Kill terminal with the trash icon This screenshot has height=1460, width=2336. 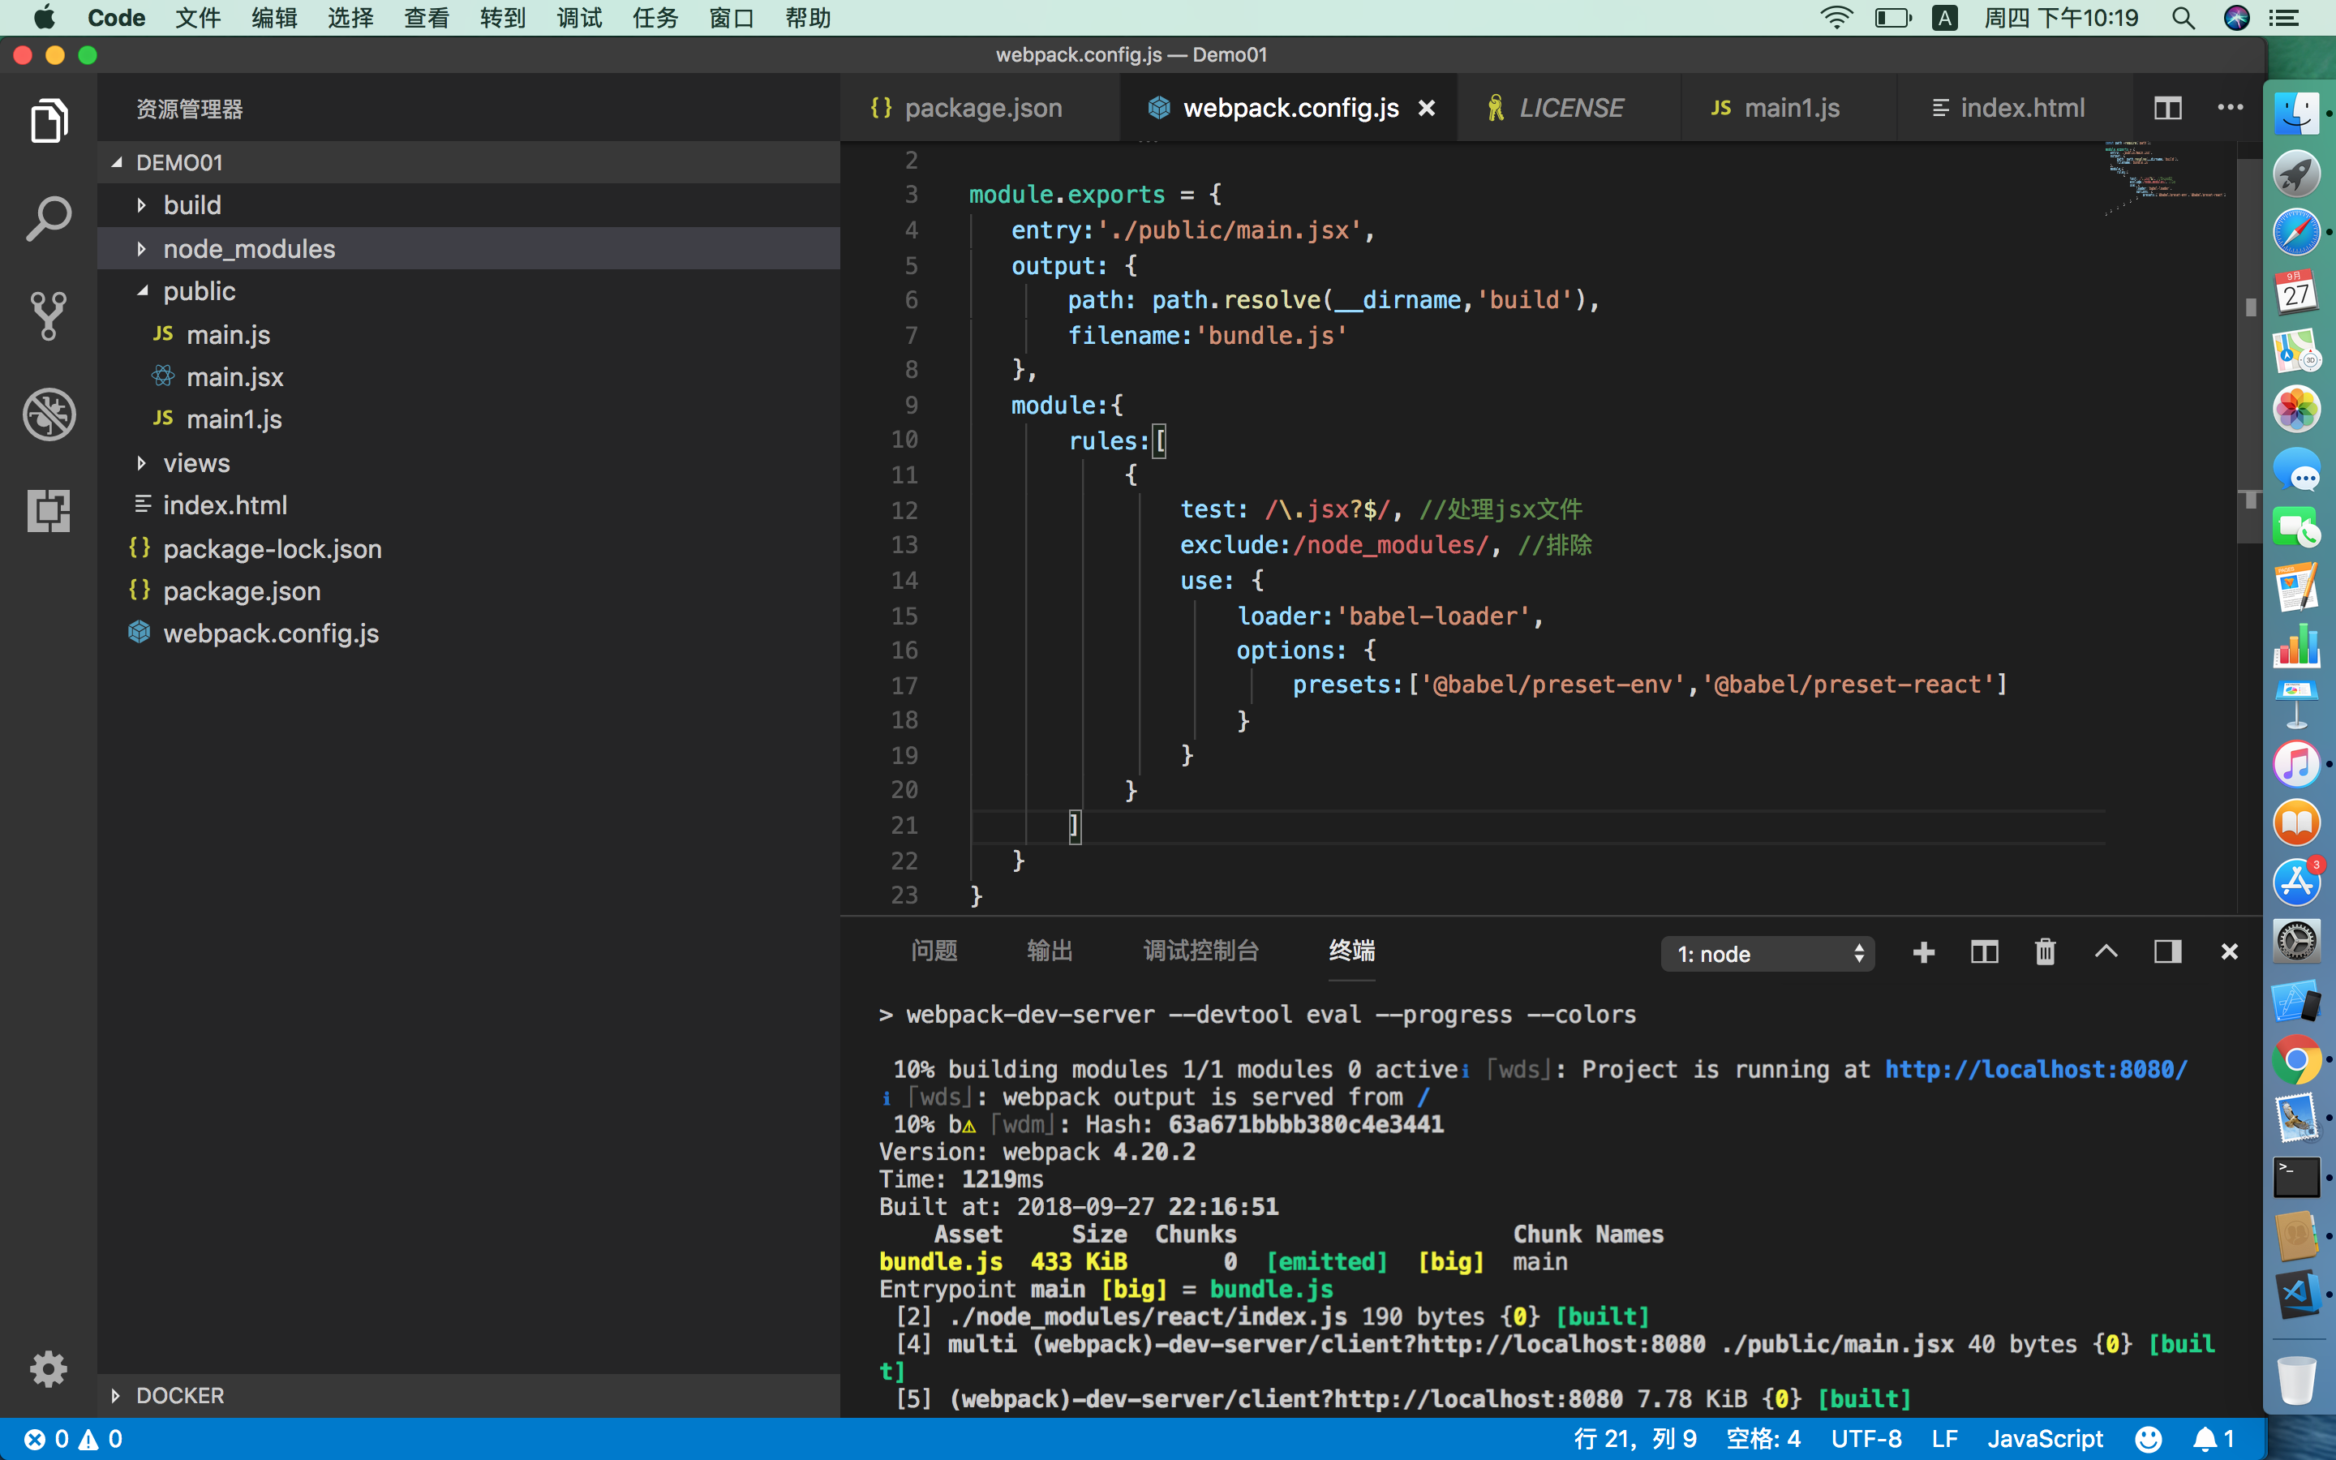[x=2045, y=952]
